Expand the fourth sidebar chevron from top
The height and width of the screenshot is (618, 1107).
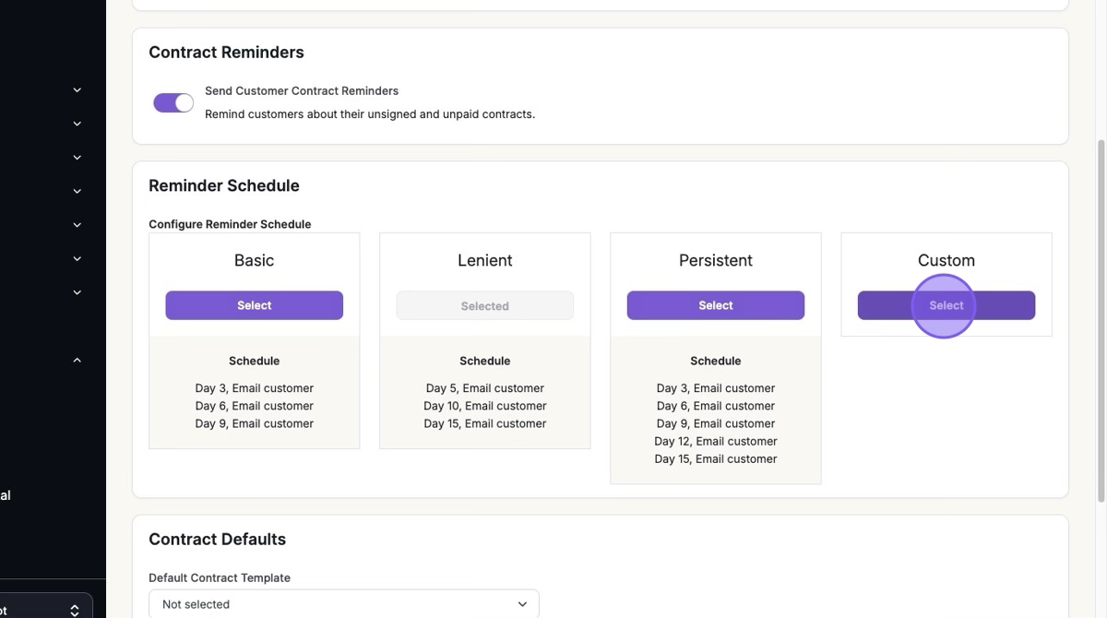pyautogui.click(x=77, y=192)
